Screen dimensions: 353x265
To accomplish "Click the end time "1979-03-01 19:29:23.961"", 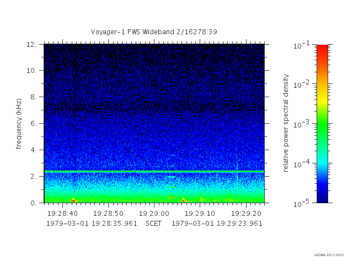I will point(217,224).
